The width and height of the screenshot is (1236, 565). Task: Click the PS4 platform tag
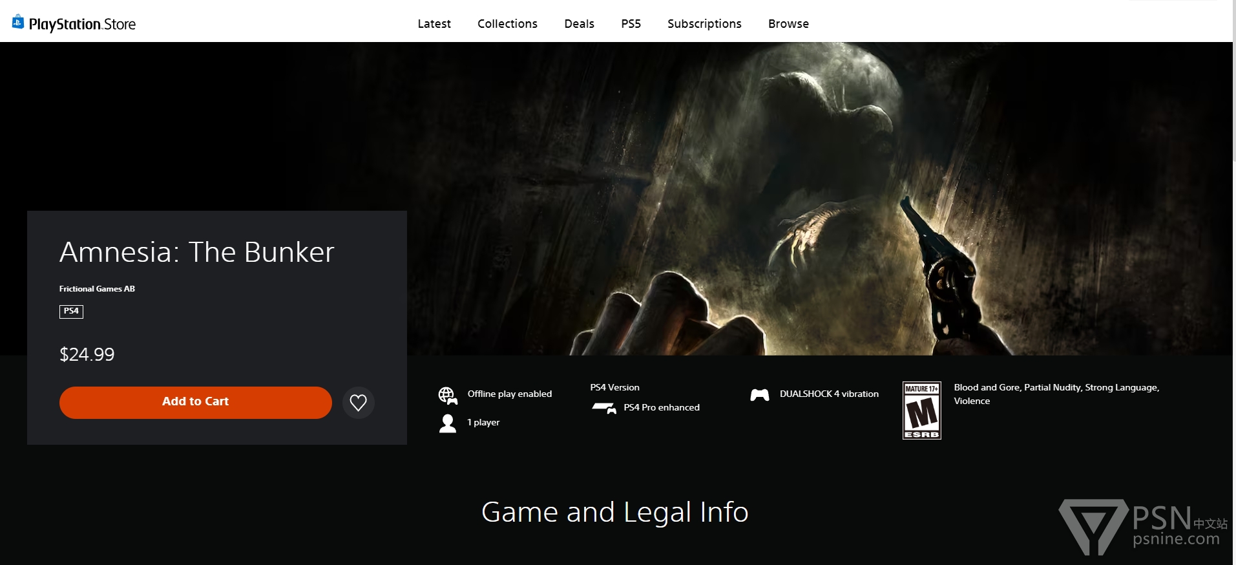71,312
